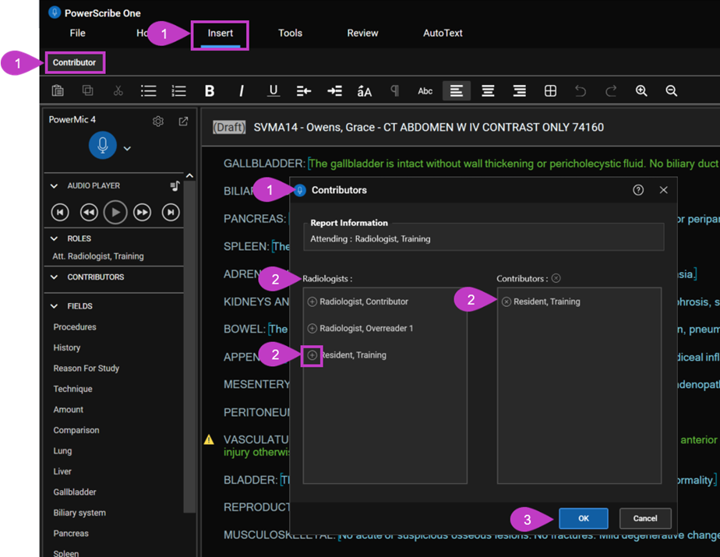Collapse the CONTRIBUTORS section
The height and width of the screenshot is (557, 720).
54,277
